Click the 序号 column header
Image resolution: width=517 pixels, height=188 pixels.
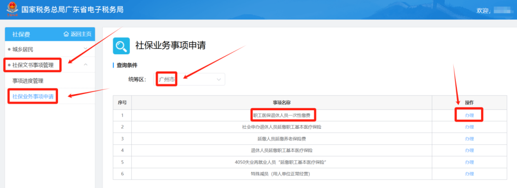pos(123,103)
